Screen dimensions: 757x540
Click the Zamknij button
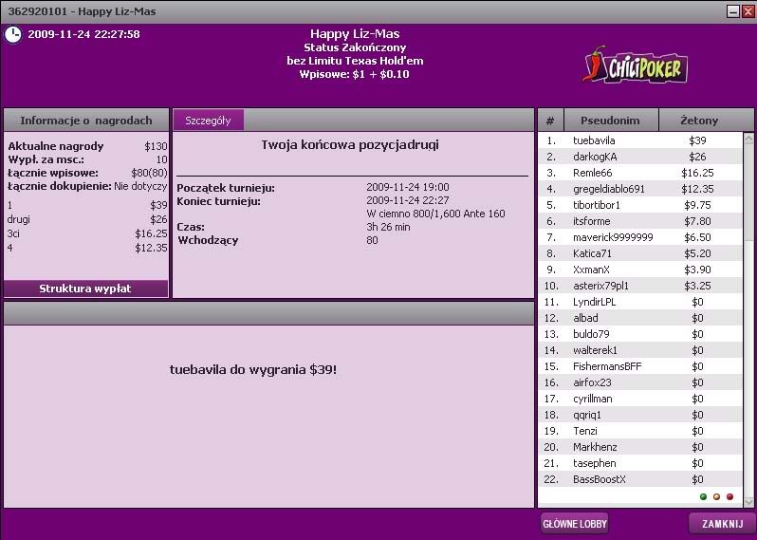coord(721,524)
